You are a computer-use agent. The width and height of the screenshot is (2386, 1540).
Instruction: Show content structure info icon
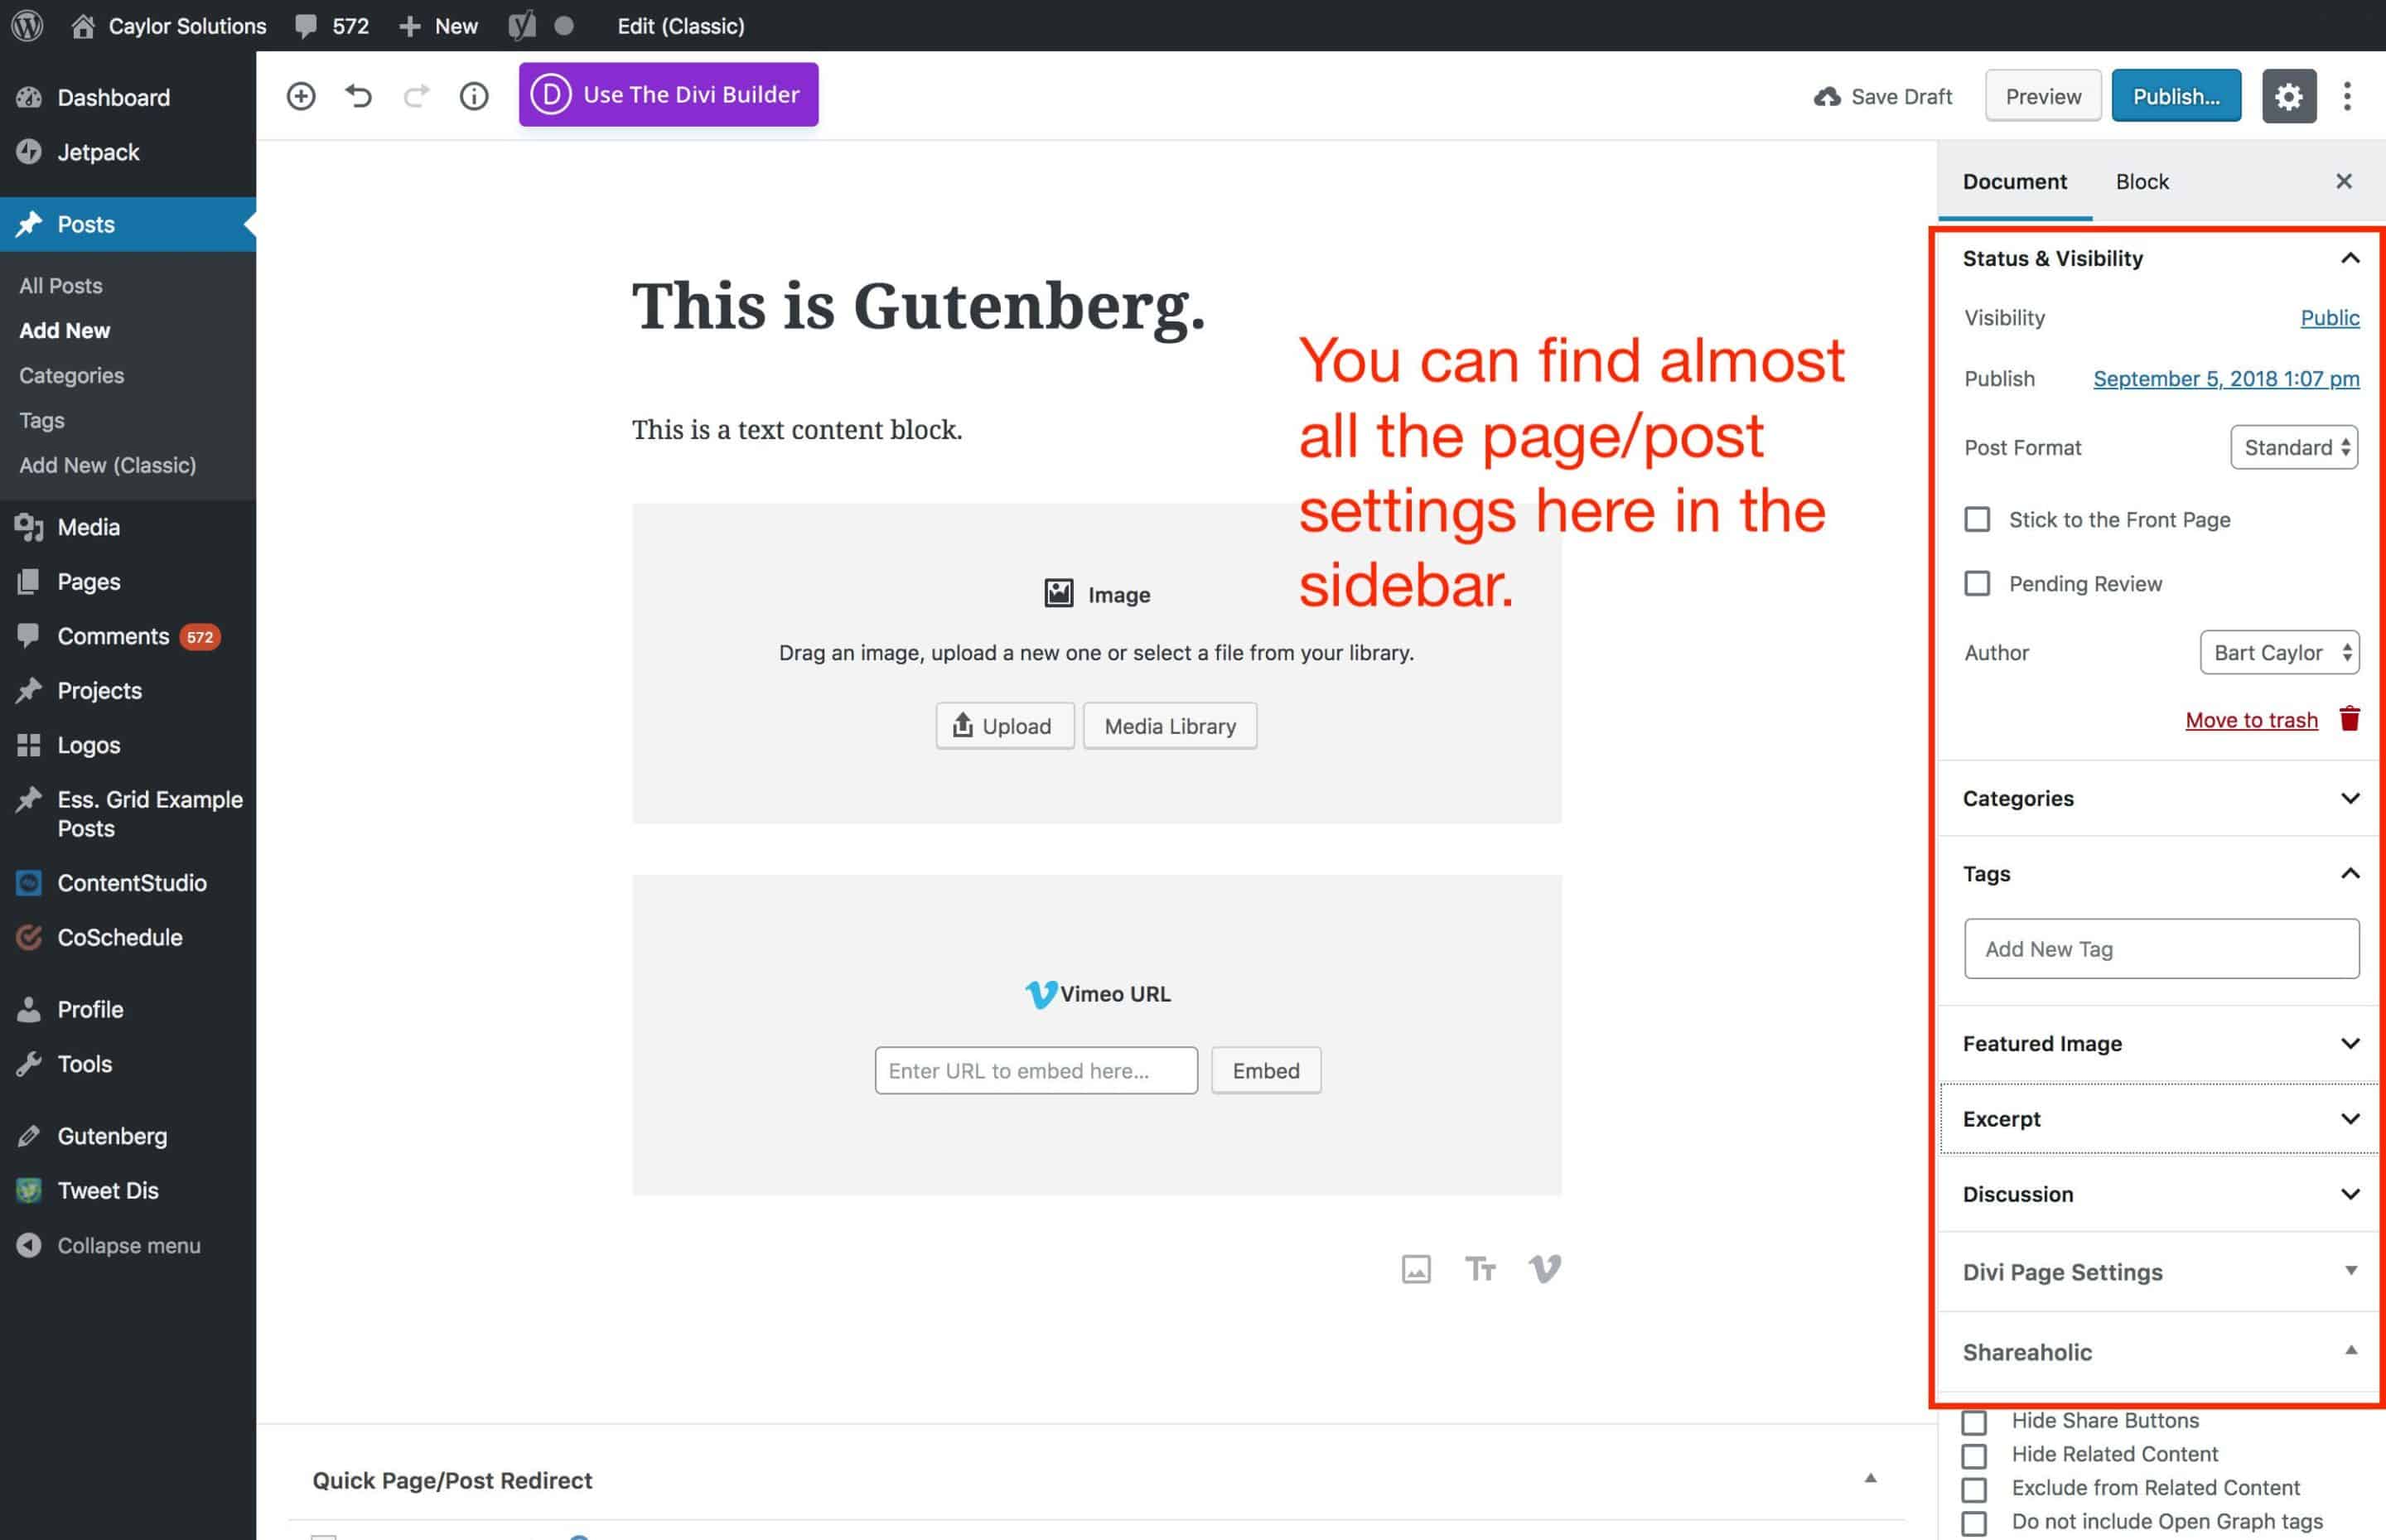pyautogui.click(x=474, y=96)
